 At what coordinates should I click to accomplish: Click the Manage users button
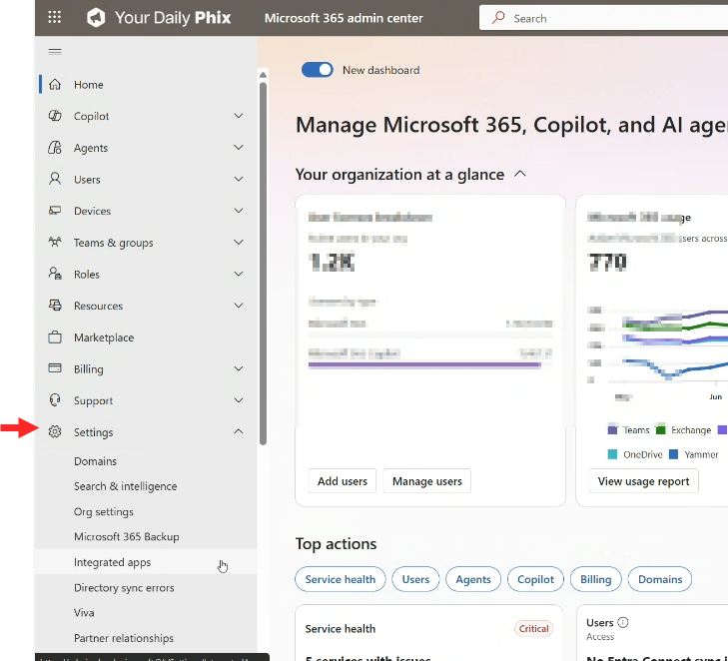(x=427, y=481)
